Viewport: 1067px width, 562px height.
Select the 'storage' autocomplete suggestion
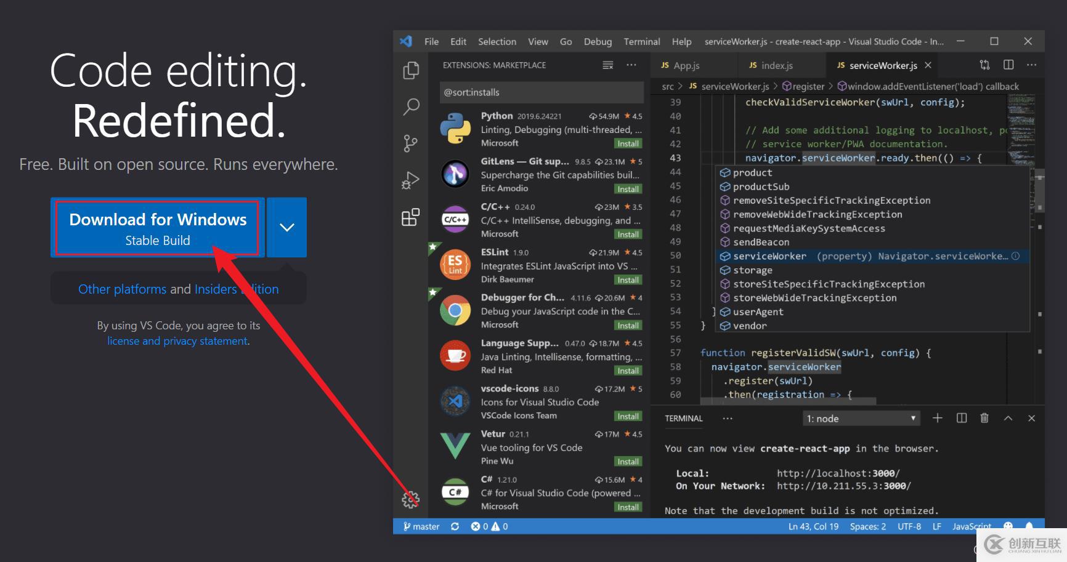872,270
